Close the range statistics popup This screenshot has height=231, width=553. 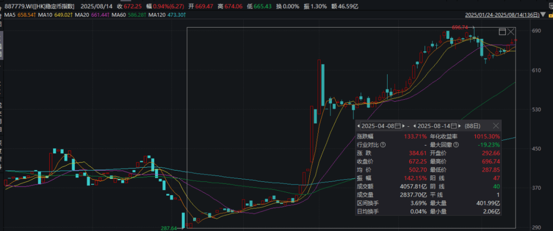point(496,126)
